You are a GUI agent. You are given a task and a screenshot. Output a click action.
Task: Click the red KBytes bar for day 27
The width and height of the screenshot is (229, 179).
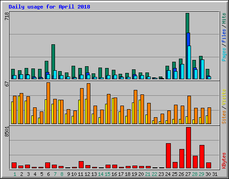pos(188,148)
